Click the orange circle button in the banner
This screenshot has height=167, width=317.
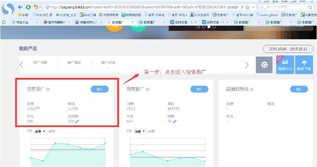(x=115, y=28)
